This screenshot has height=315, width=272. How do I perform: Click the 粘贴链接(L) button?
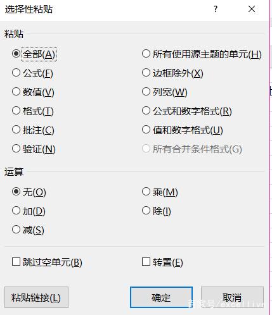point(36,297)
